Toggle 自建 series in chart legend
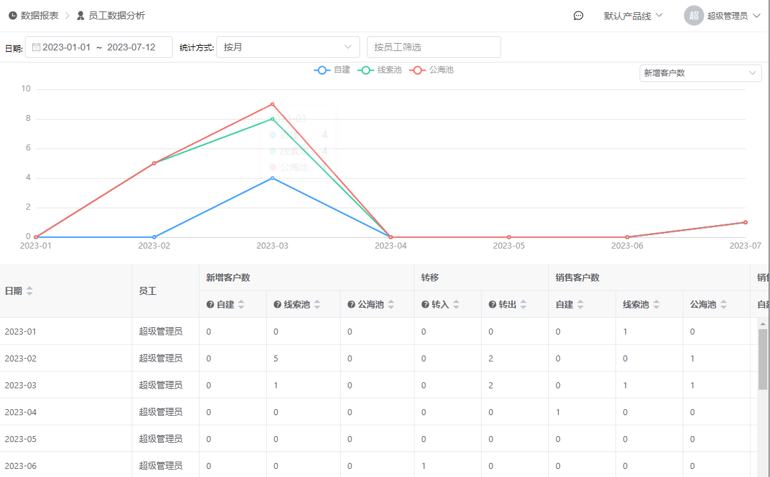Image resolution: width=770 pixels, height=477 pixels. pos(332,71)
